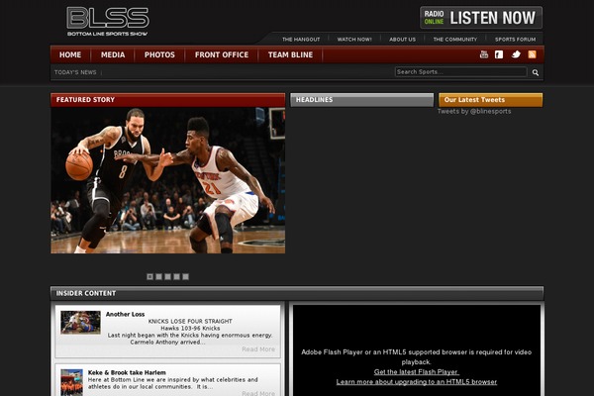Open the Facebook page icon

(x=499, y=54)
